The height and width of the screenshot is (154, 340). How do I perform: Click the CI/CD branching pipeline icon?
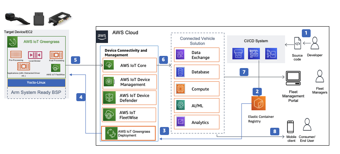(271, 54)
